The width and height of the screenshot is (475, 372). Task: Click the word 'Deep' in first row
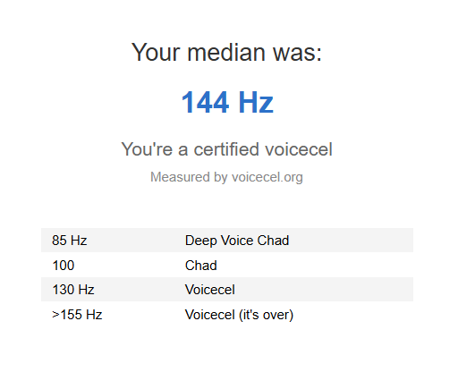pos(201,241)
